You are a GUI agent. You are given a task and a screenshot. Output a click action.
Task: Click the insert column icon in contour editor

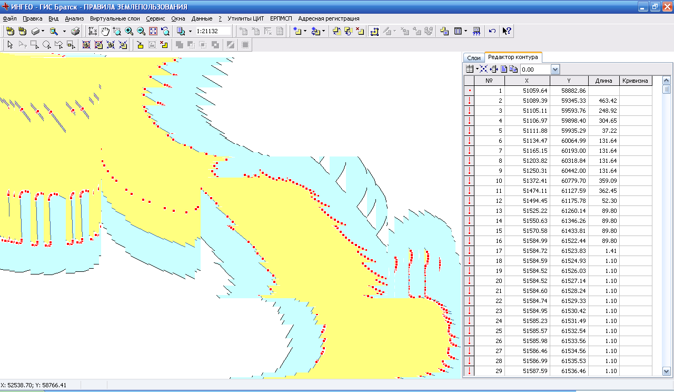[x=494, y=69]
